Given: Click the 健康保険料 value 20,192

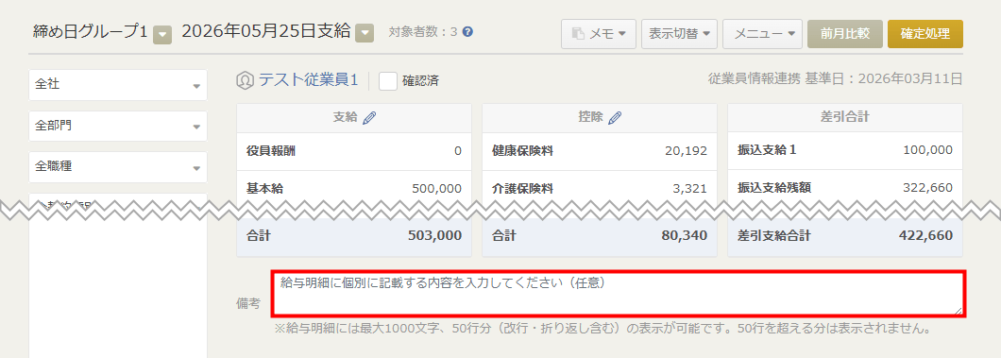Looking at the screenshot, I should coord(687,151).
